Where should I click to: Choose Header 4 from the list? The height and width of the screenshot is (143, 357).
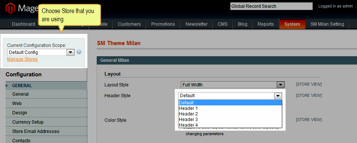(x=230, y=125)
